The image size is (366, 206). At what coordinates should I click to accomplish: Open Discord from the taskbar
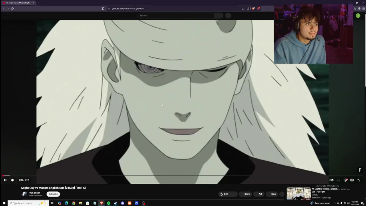pyautogui.click(x=122, y=203)
